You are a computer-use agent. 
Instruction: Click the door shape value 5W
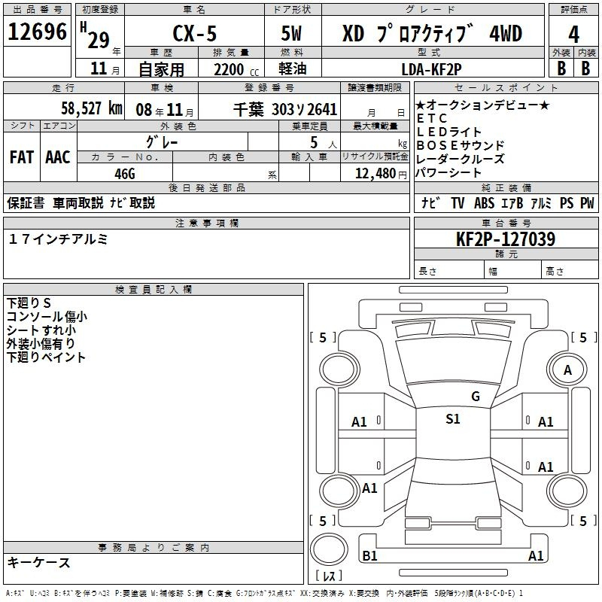(292, 33)
